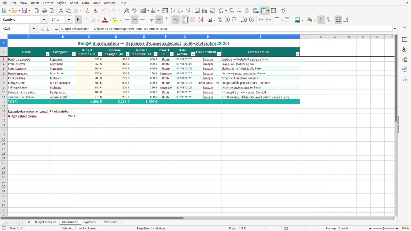411x231 pixels.
Task: Open the sidebar Gallery icon
Action: [x=404, y=59]
